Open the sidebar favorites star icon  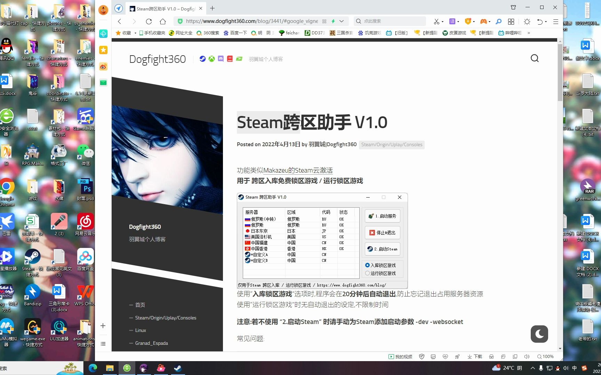tap(103, 50)
